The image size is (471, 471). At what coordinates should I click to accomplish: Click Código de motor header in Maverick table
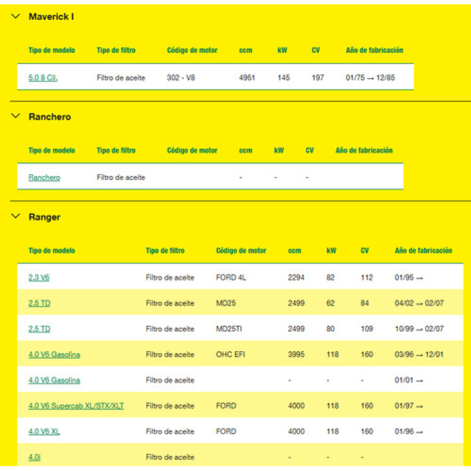[192, 50]
